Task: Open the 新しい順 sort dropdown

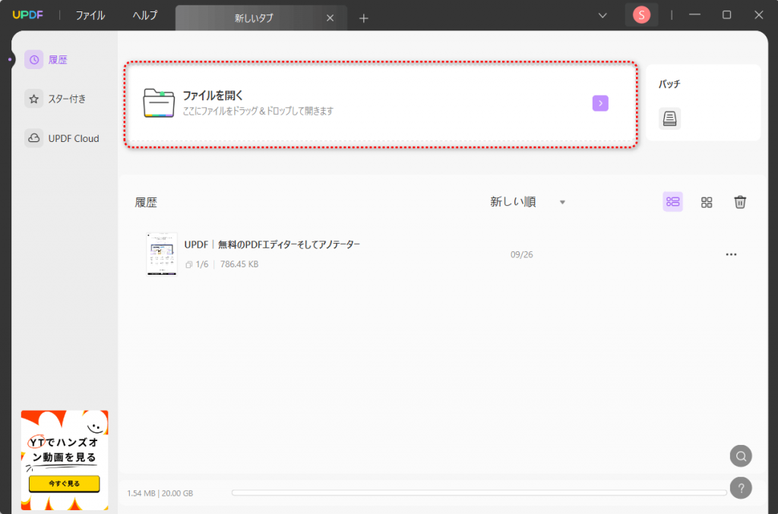Action: (x=527, y=202)
